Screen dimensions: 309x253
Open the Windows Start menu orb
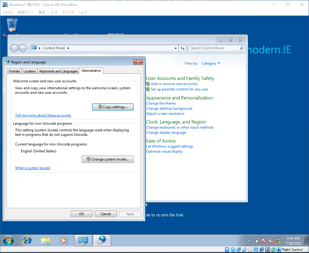[8, 240]
